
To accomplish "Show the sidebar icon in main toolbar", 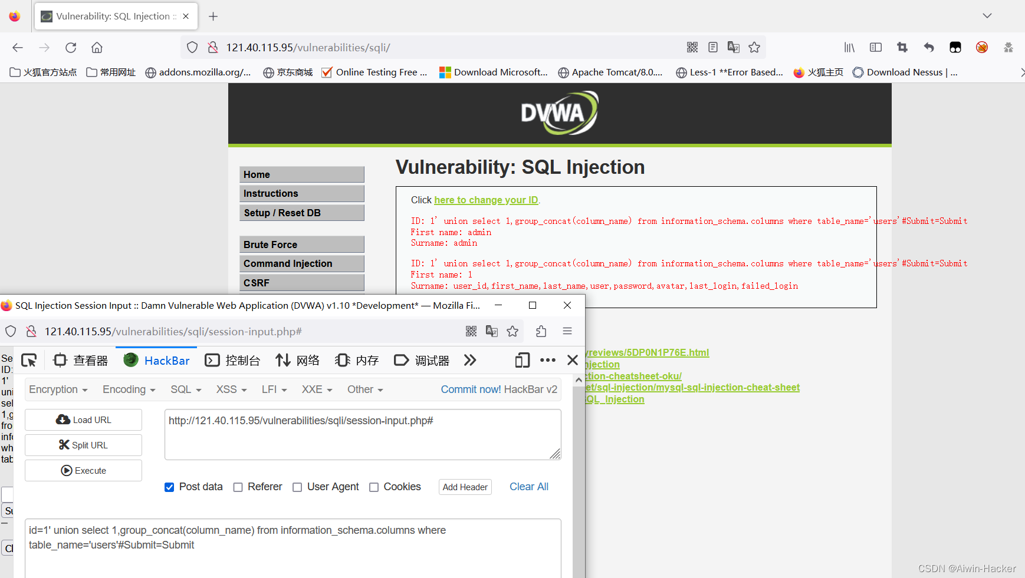I will [x=876, y=47].
